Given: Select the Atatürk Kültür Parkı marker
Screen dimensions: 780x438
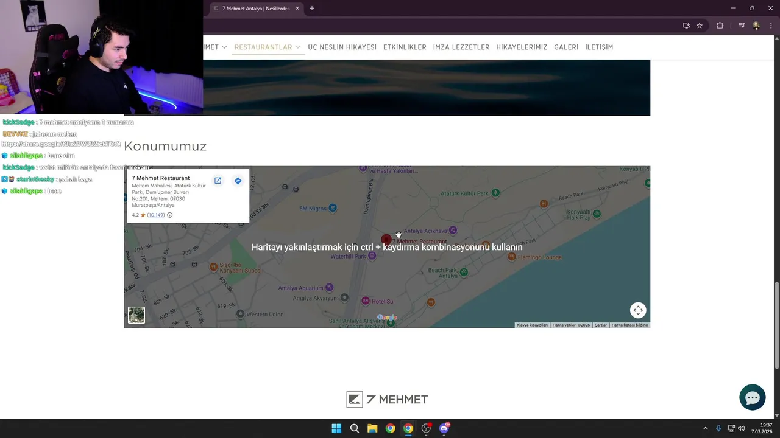Looking at the screenshot, I should pyautogui.click(x=495, y=193).
